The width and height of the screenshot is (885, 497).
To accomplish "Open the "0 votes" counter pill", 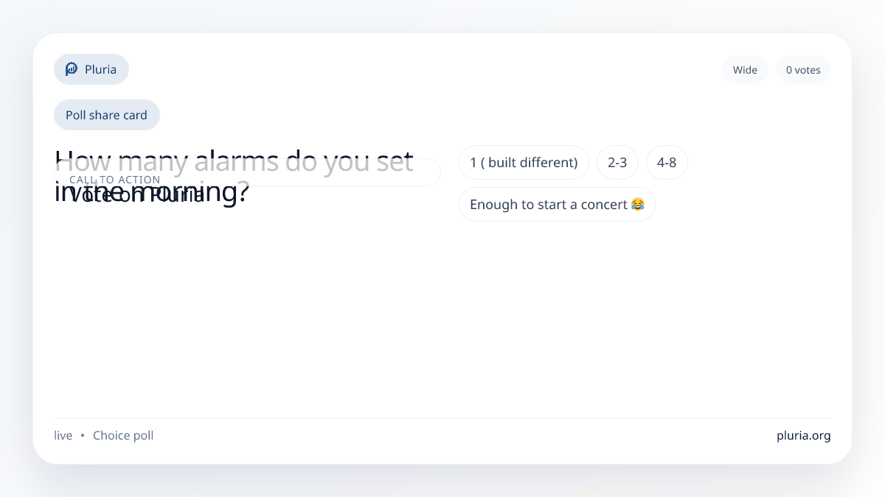I will pyautogui.click(x=803, y=70).
